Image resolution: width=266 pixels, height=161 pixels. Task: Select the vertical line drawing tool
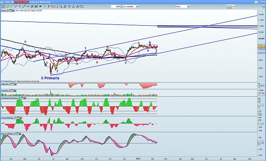pyautogui.click(x=20, y=7)
